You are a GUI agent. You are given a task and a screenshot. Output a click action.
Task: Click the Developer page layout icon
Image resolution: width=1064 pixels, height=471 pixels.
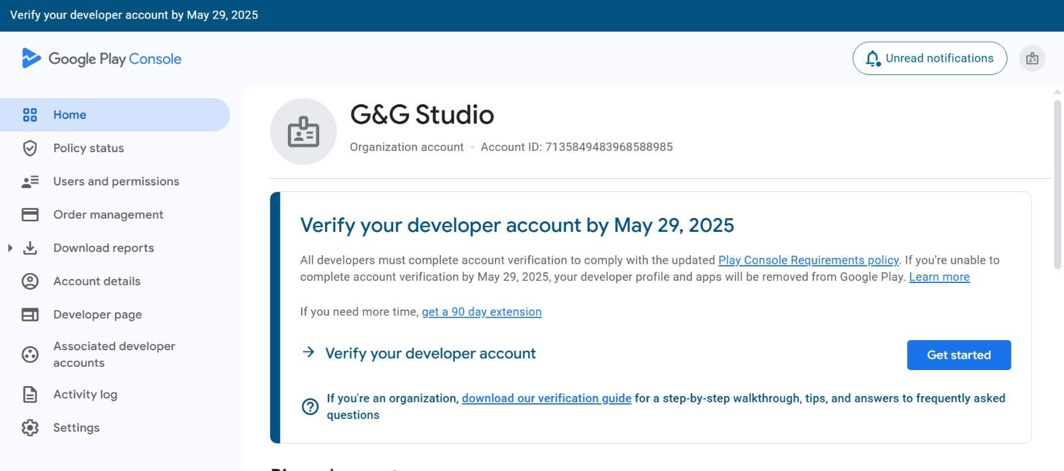coord(30,314)
